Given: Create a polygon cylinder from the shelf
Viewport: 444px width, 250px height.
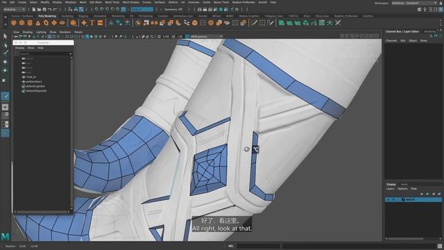Looking at the screenshot, I should point(30,23).
